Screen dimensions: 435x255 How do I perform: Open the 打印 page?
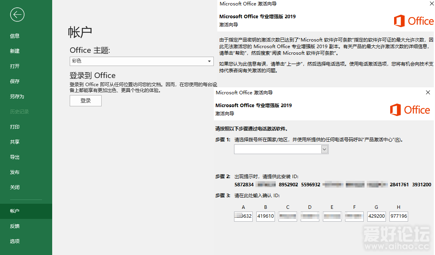coord(15,127)
